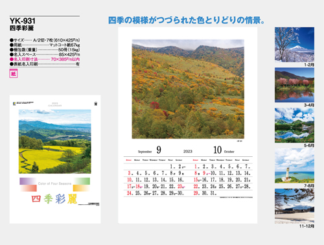Click the purple color swatch on cover
The height and width of the screenshot is (245, 324).
28,181
